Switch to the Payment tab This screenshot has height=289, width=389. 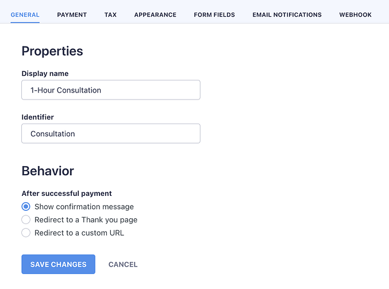pos(72,15)
